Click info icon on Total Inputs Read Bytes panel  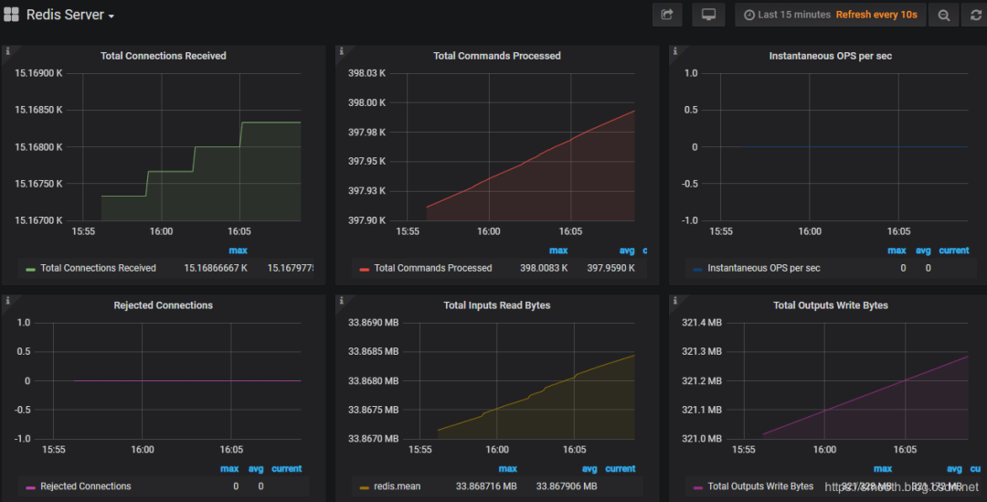click(341, 301)
